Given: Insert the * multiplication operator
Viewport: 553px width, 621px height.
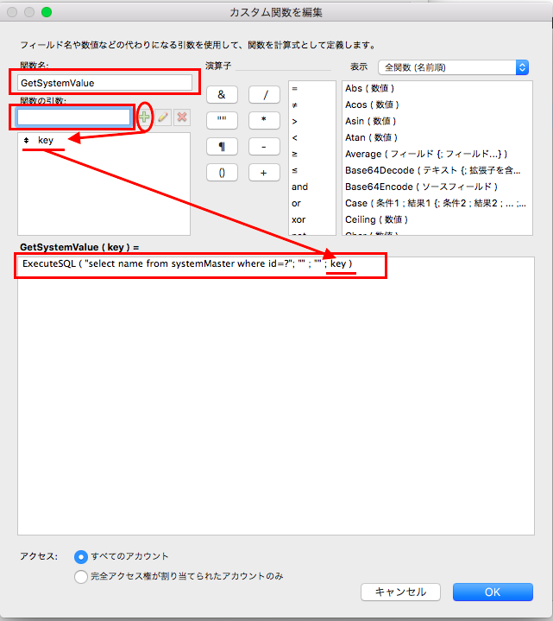Looking at the screenshot, I should click(x=264, y=120).
